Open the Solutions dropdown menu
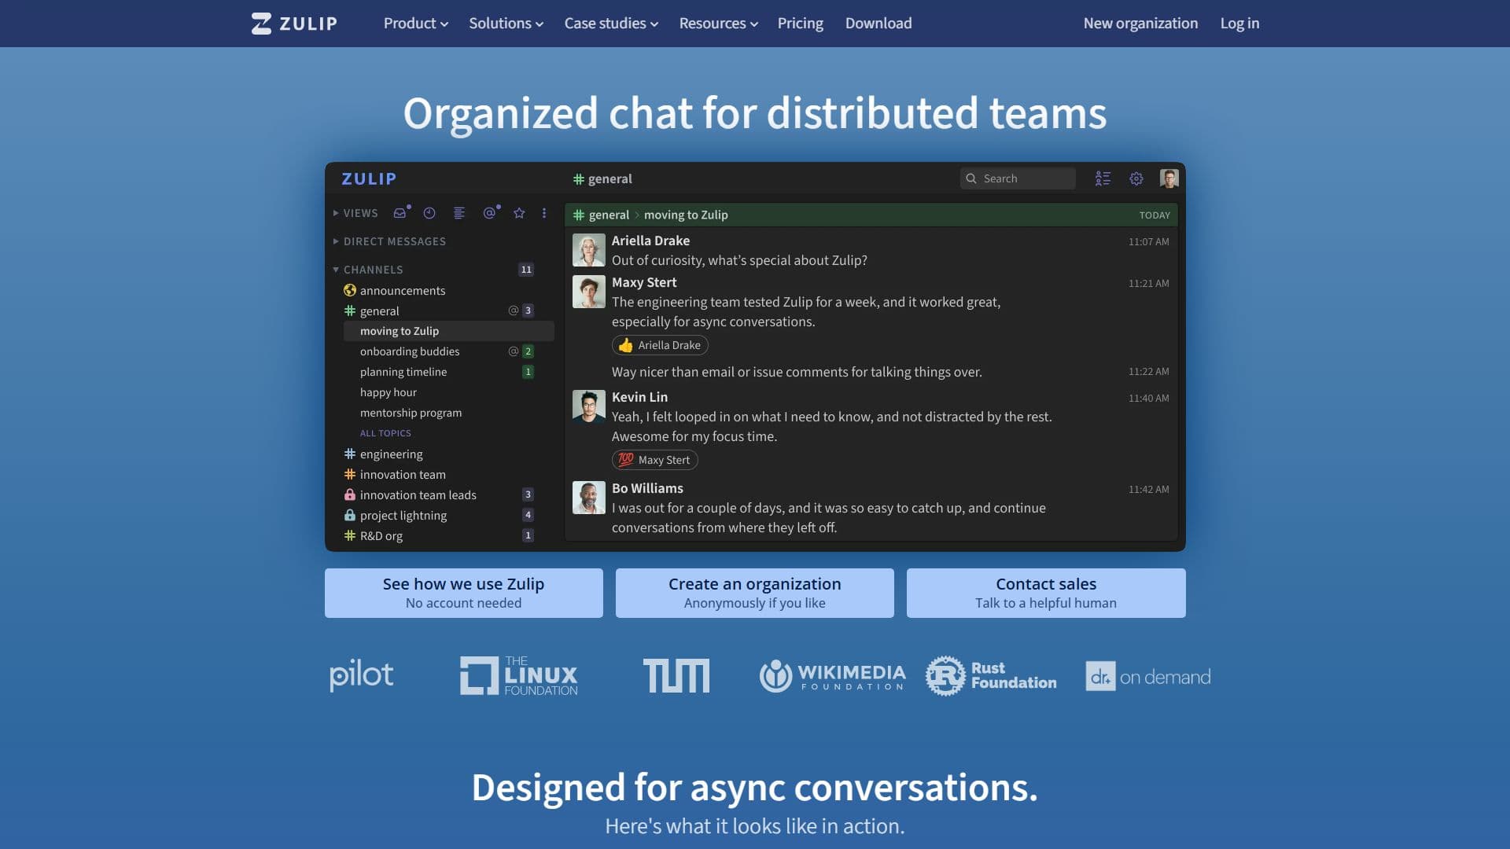The height and width of the screenshot is (849, 1510). tap(506, 24)
